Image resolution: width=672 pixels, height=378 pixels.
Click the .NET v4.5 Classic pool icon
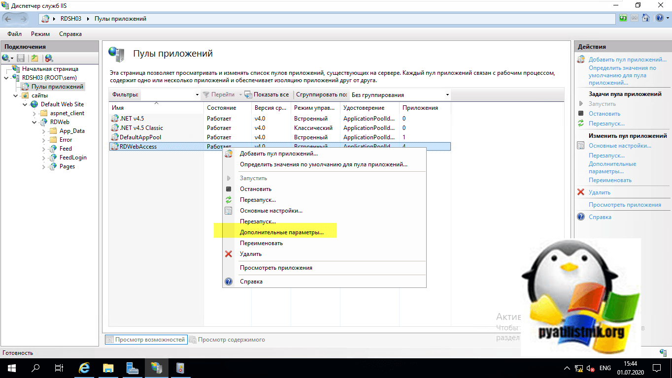click(115, 128)
